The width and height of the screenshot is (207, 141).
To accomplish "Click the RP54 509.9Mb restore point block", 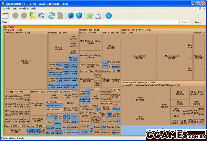I will click(x=140, y=98).
